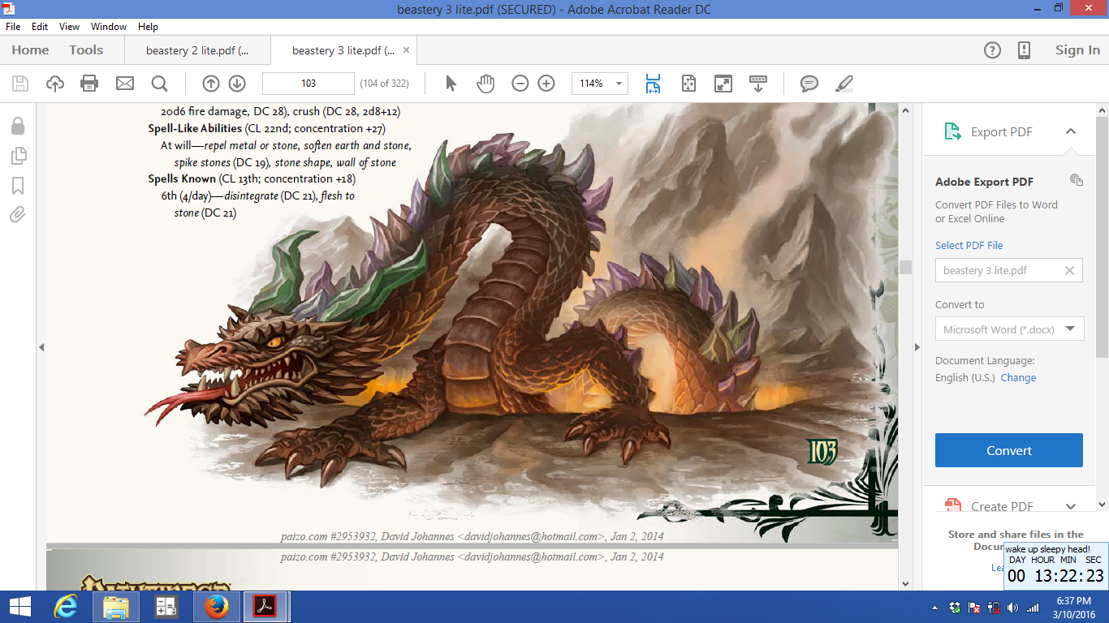
Task: Send file by email envelope icon
Action: [124, 83]
